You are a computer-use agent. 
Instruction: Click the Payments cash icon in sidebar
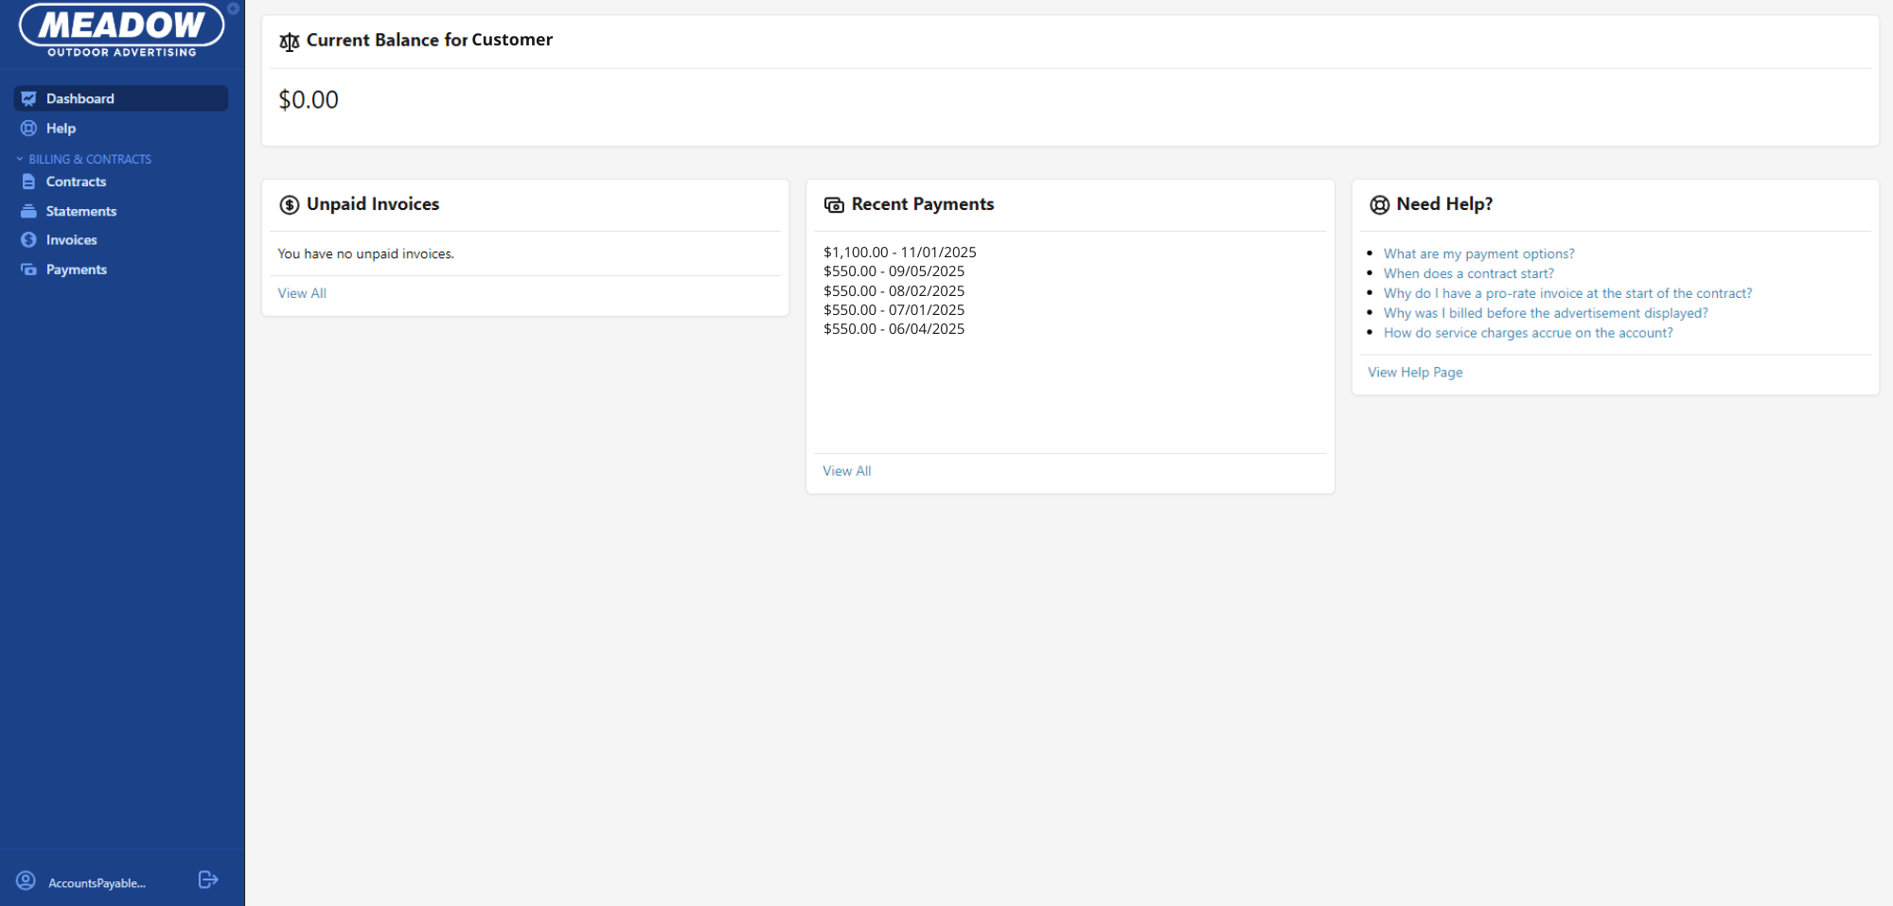[x=28, y=269]
